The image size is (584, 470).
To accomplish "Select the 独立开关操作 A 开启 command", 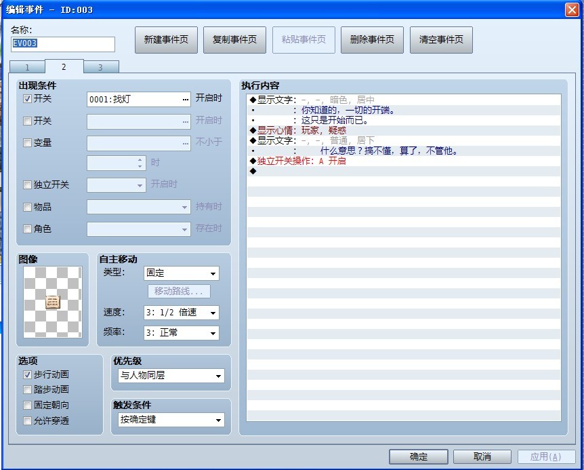I will [404, 161].
